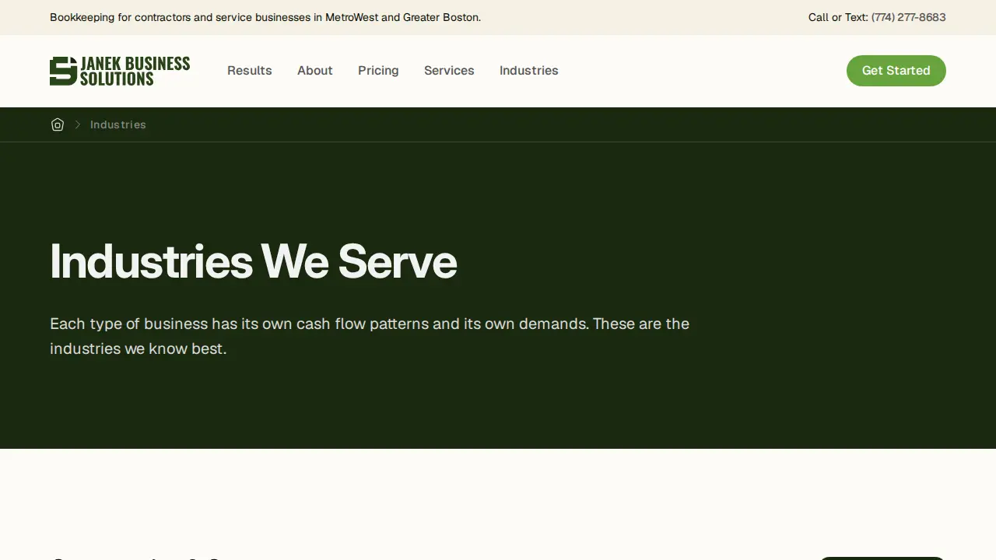Open the home icon in breadcrumb
The image size is (996, 560).
pyautogui.click(x=58, y=124)
